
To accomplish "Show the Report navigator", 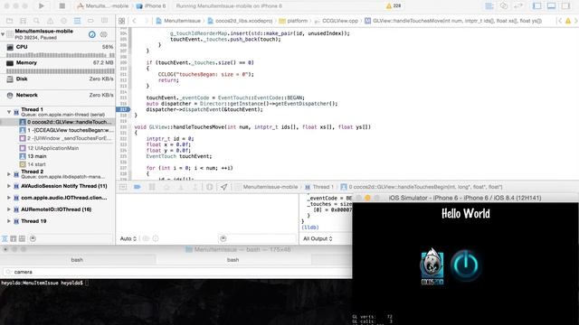I will 105,21.
